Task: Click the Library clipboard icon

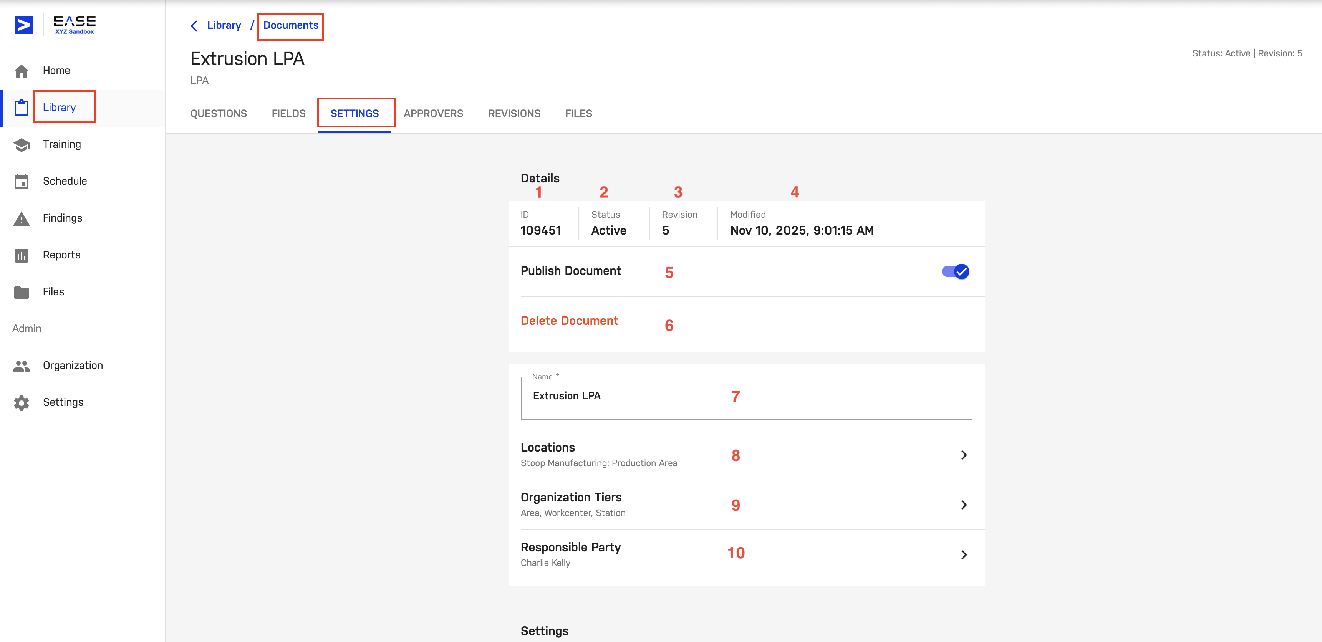Action: tap(22, 108)
